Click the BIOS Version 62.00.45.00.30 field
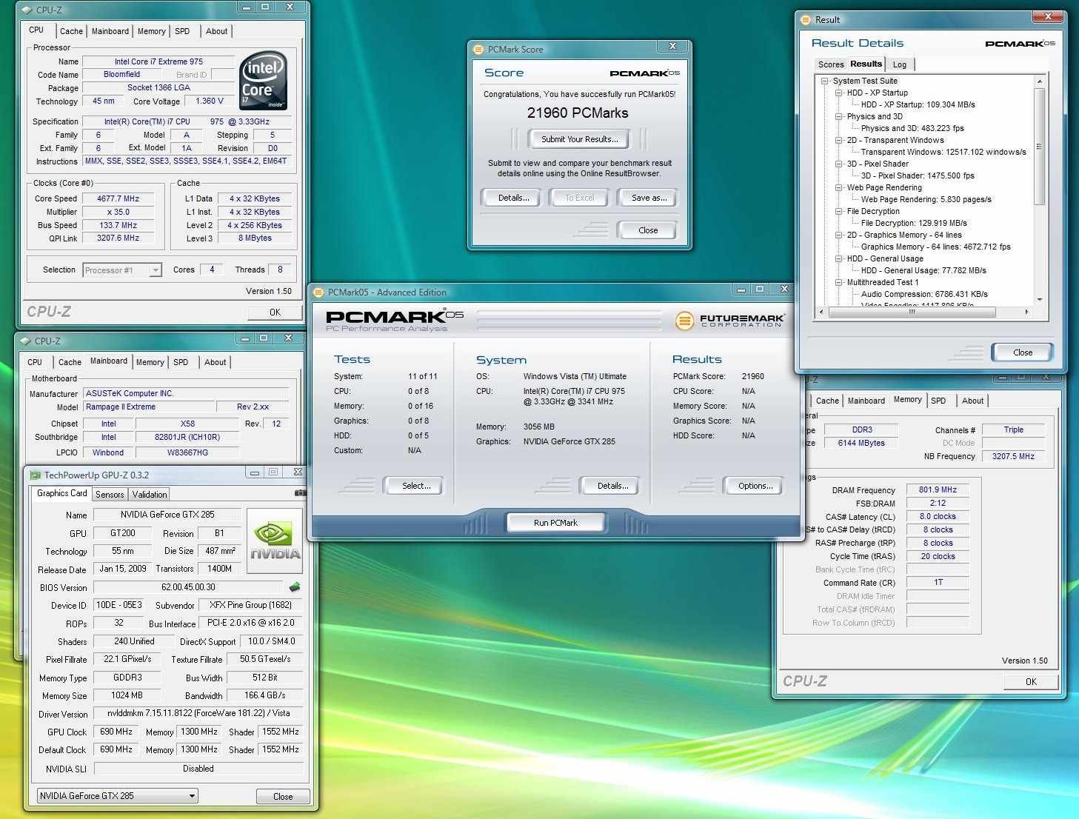The width and height of the screenshot is (1079, 819). pyautogui.click(x=188, y=587)
